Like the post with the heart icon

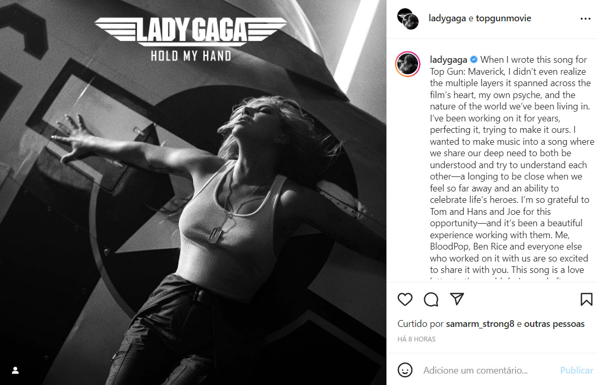405,299
